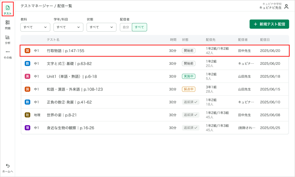Click date 2025/06/18 on Unit1 row
Viewport: 295px width, 177px height.
point(270,76)
